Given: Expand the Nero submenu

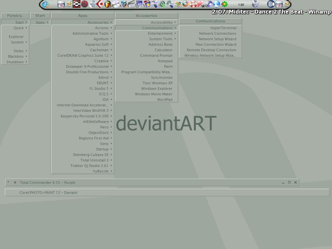Looking at the screenshot, I should [83, 127].
